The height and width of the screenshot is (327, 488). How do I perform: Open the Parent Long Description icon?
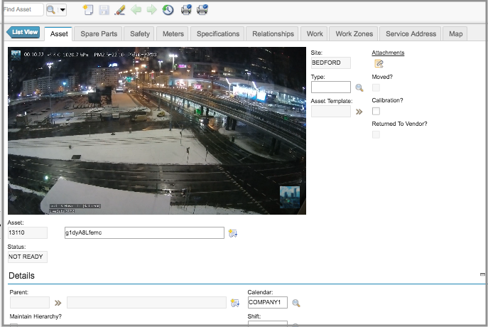[235, 303]
